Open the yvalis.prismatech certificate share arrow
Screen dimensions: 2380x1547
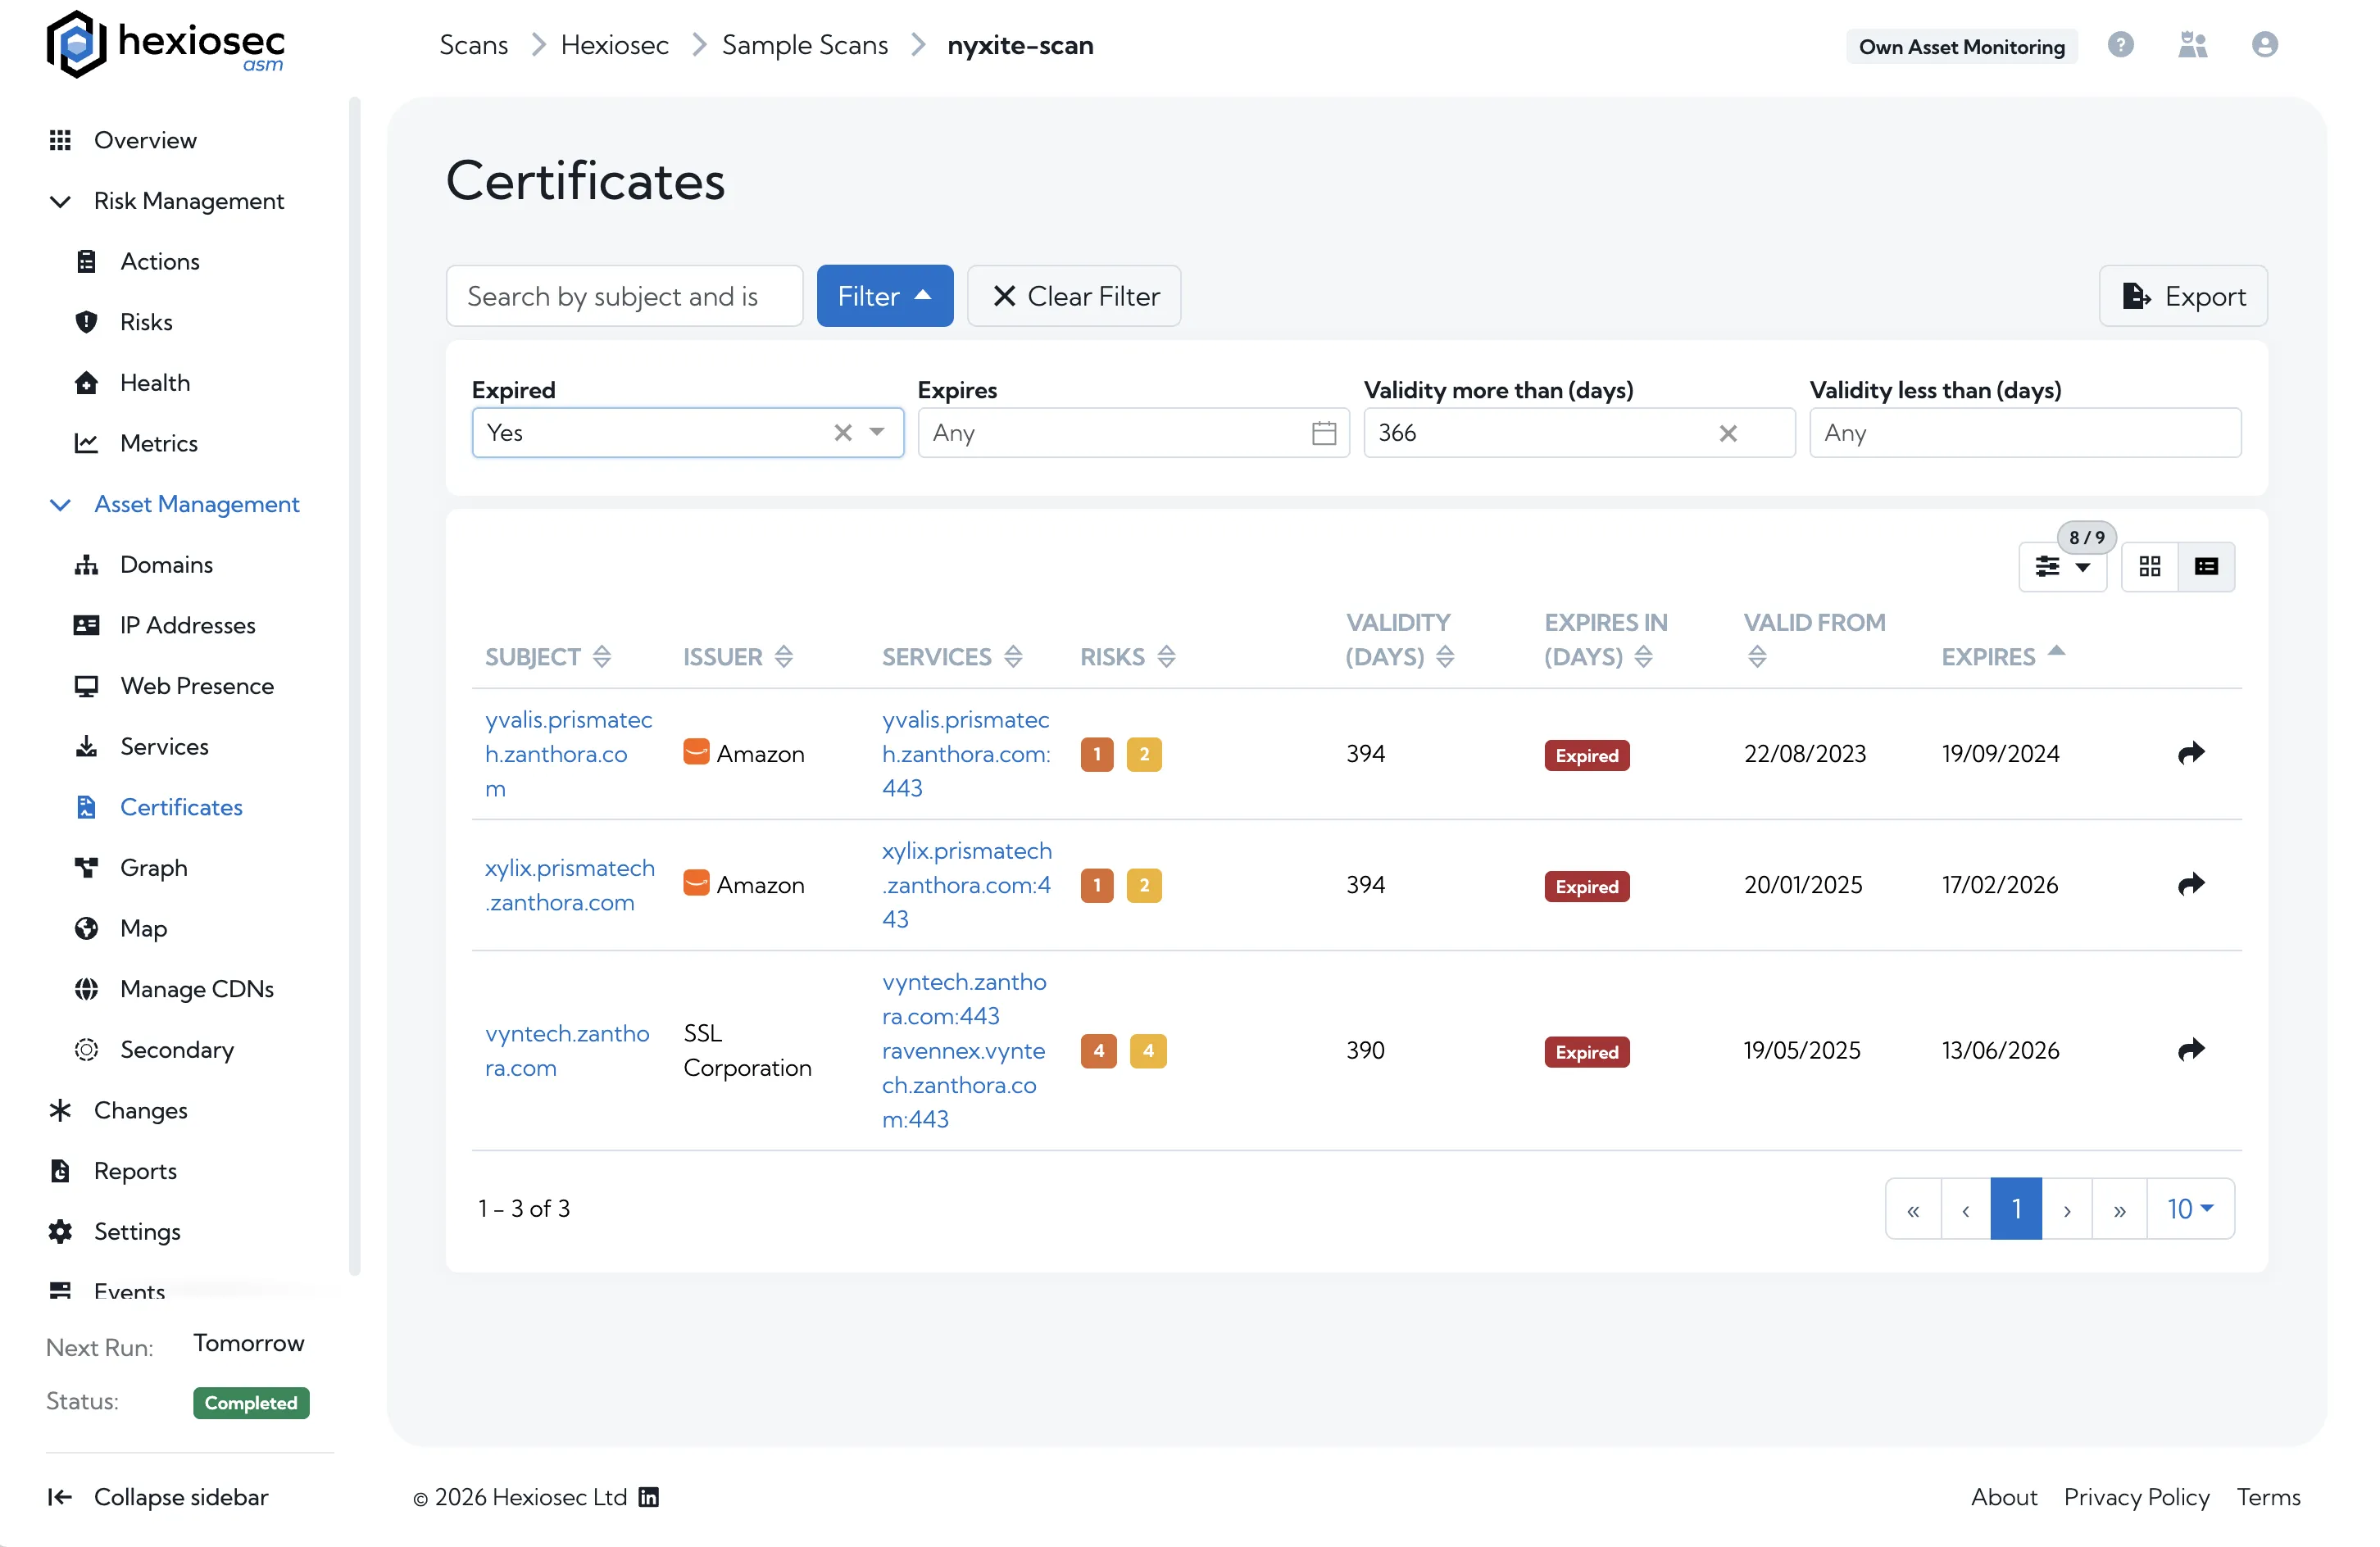[x=2190, y=753]
